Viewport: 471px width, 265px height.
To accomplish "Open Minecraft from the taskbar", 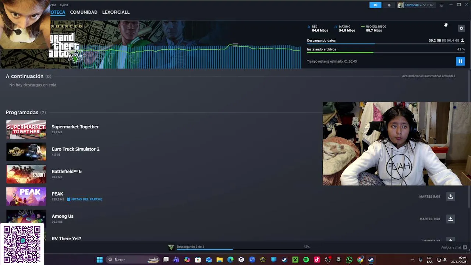I will (295, 260).
